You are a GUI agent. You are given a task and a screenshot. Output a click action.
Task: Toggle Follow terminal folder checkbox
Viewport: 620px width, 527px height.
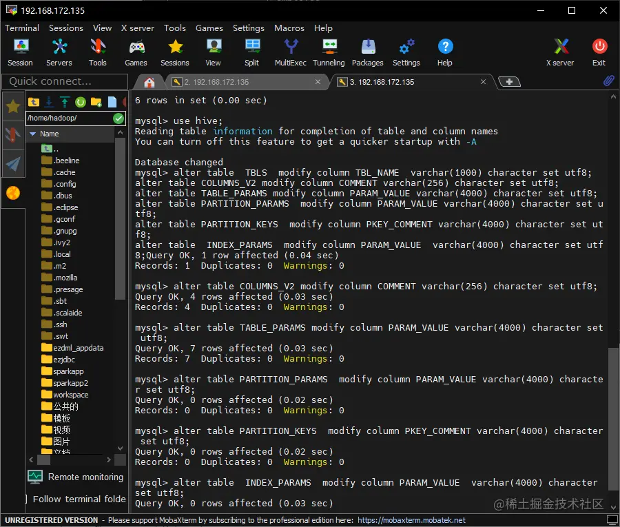(26, 499)
